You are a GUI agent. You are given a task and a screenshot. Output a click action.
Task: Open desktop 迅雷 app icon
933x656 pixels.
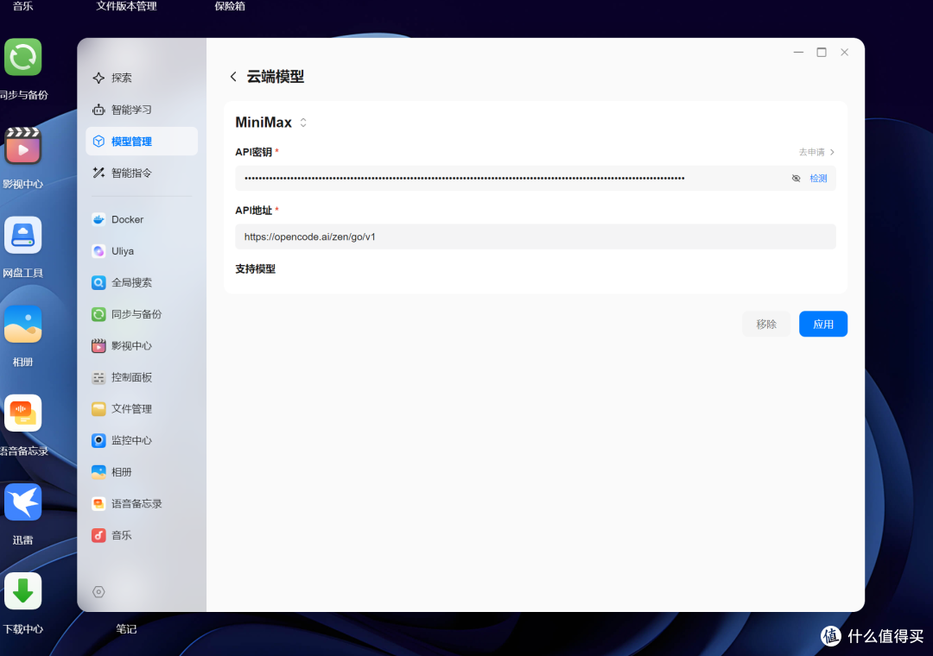(23, 502)
